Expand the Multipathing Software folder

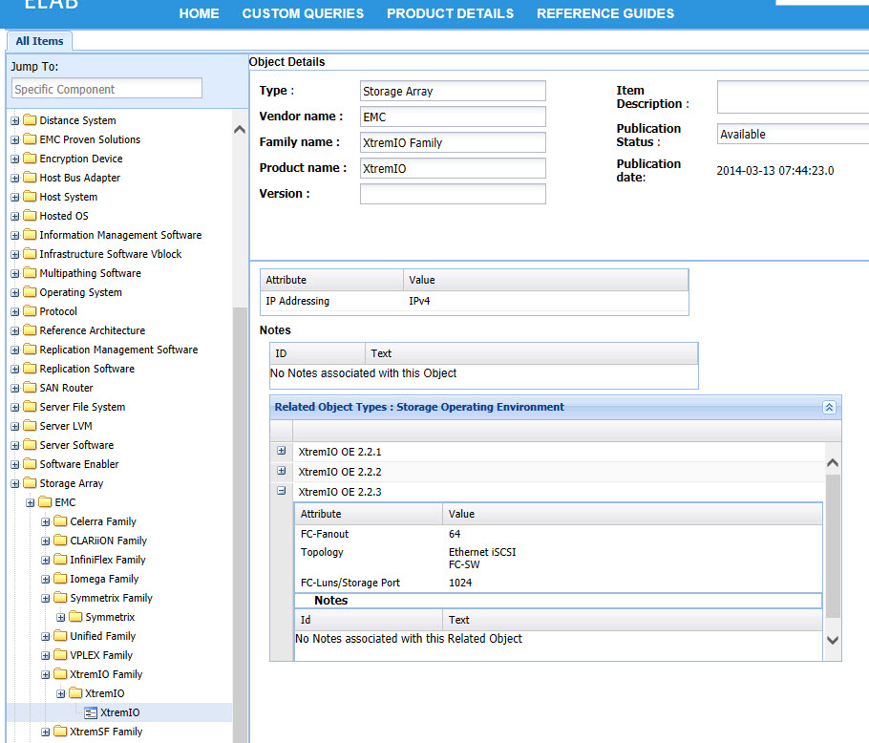(15, 274)
